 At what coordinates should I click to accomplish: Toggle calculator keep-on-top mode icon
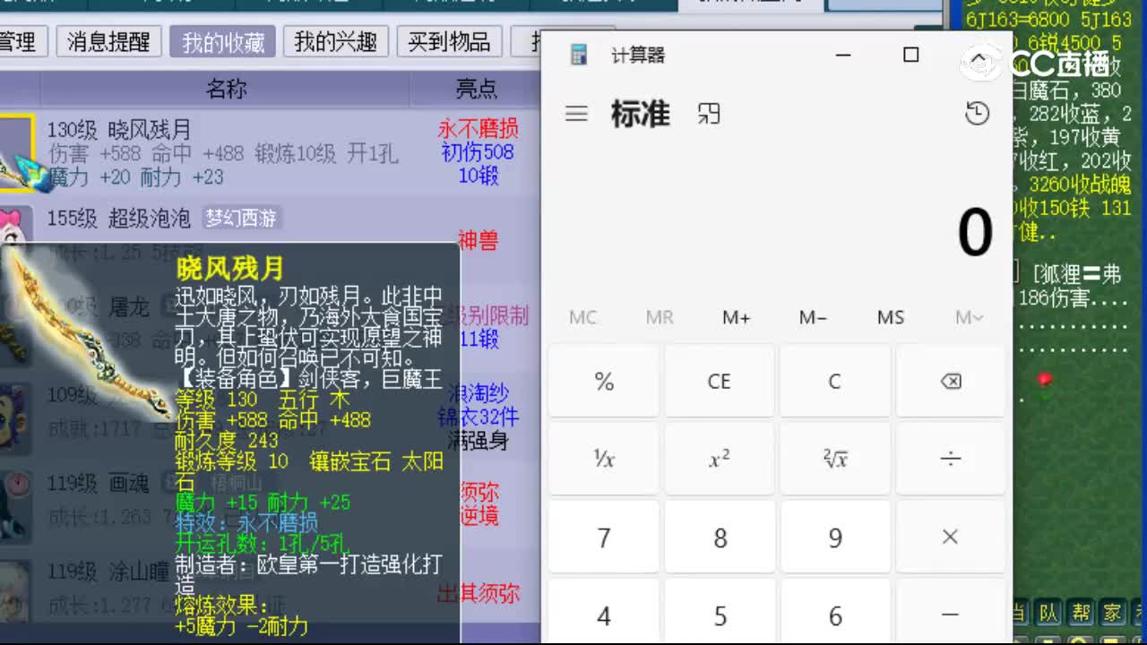point(708,114)
